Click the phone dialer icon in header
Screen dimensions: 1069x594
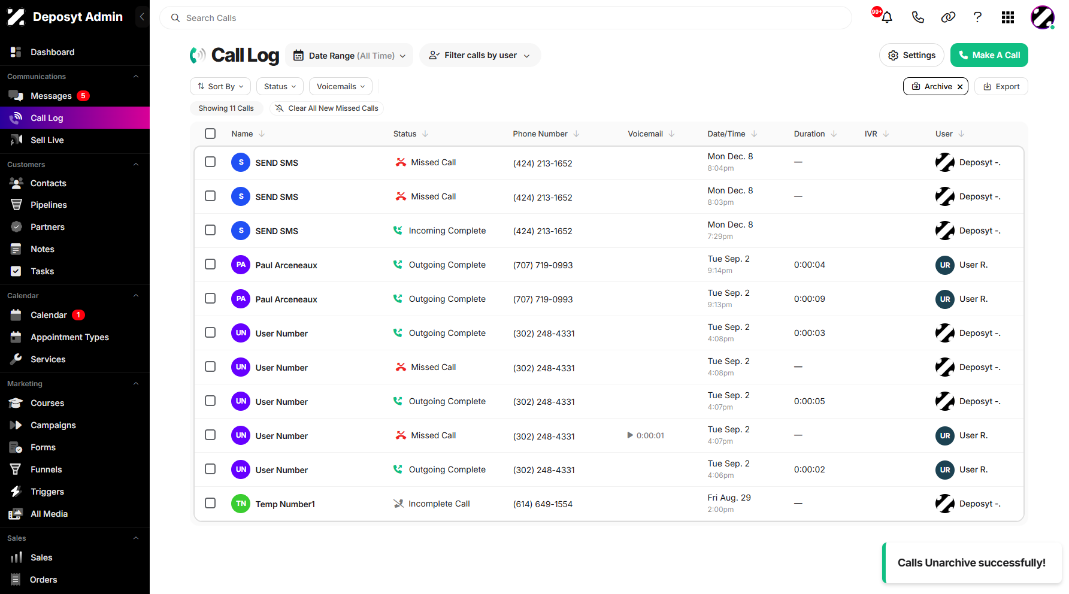[x=917, y=17]
